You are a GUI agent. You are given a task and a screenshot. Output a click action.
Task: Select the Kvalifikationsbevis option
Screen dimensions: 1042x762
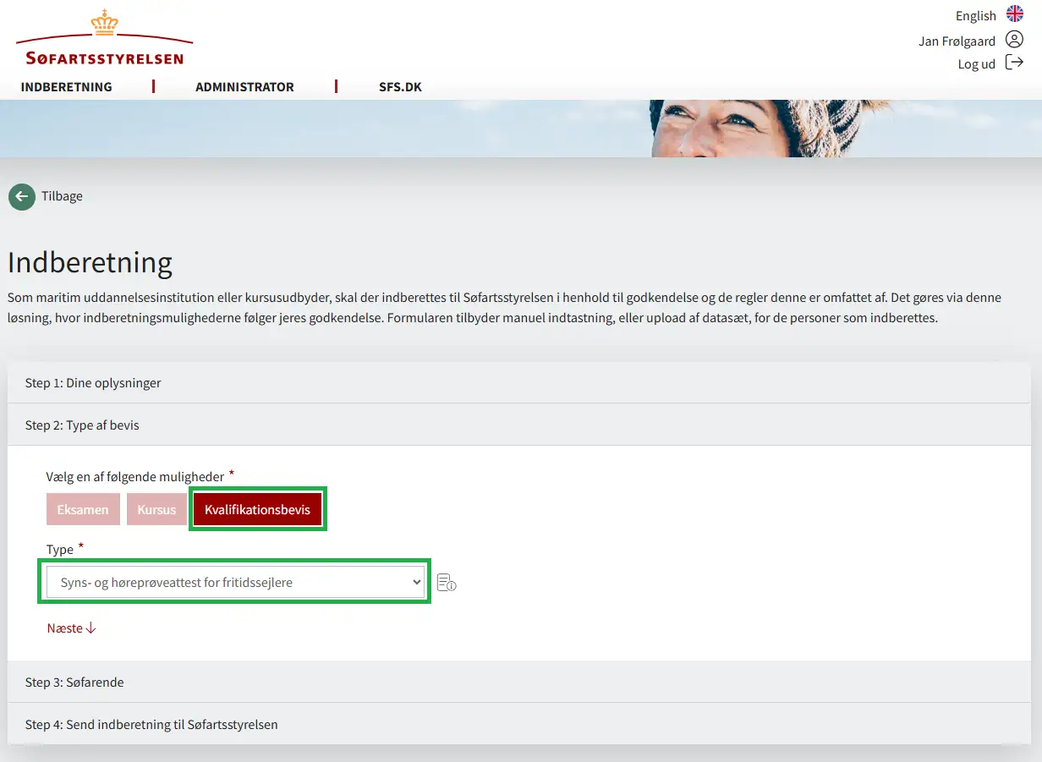(257, 510)
